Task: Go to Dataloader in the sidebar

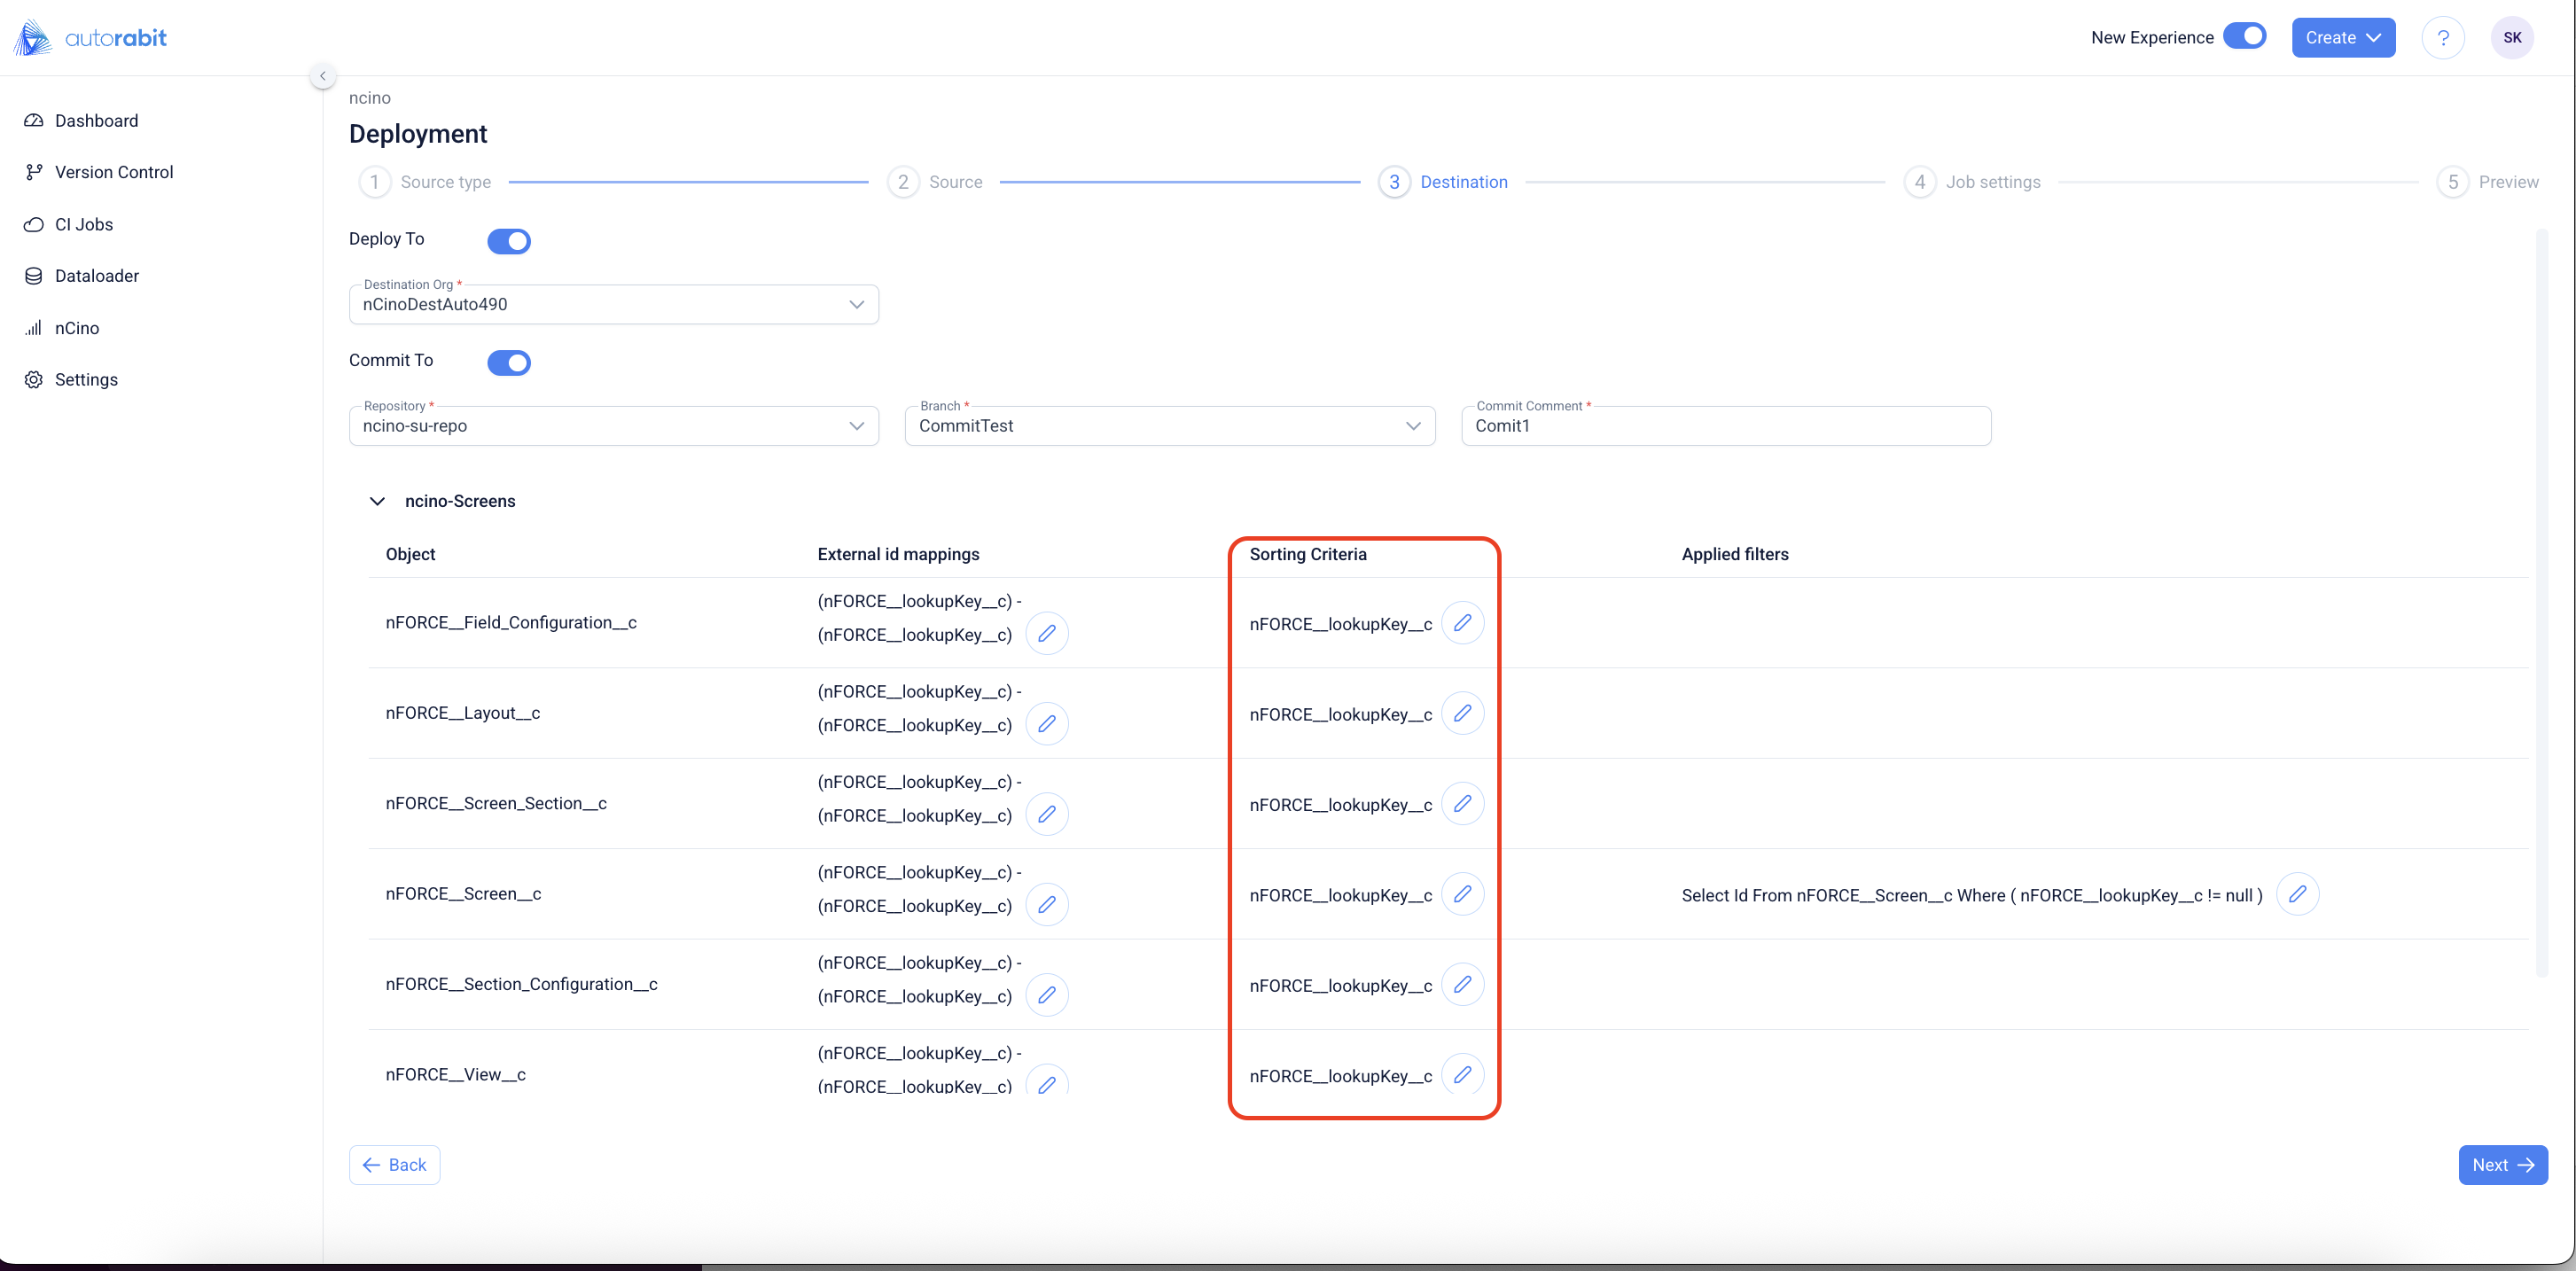Action: (97, 276)
